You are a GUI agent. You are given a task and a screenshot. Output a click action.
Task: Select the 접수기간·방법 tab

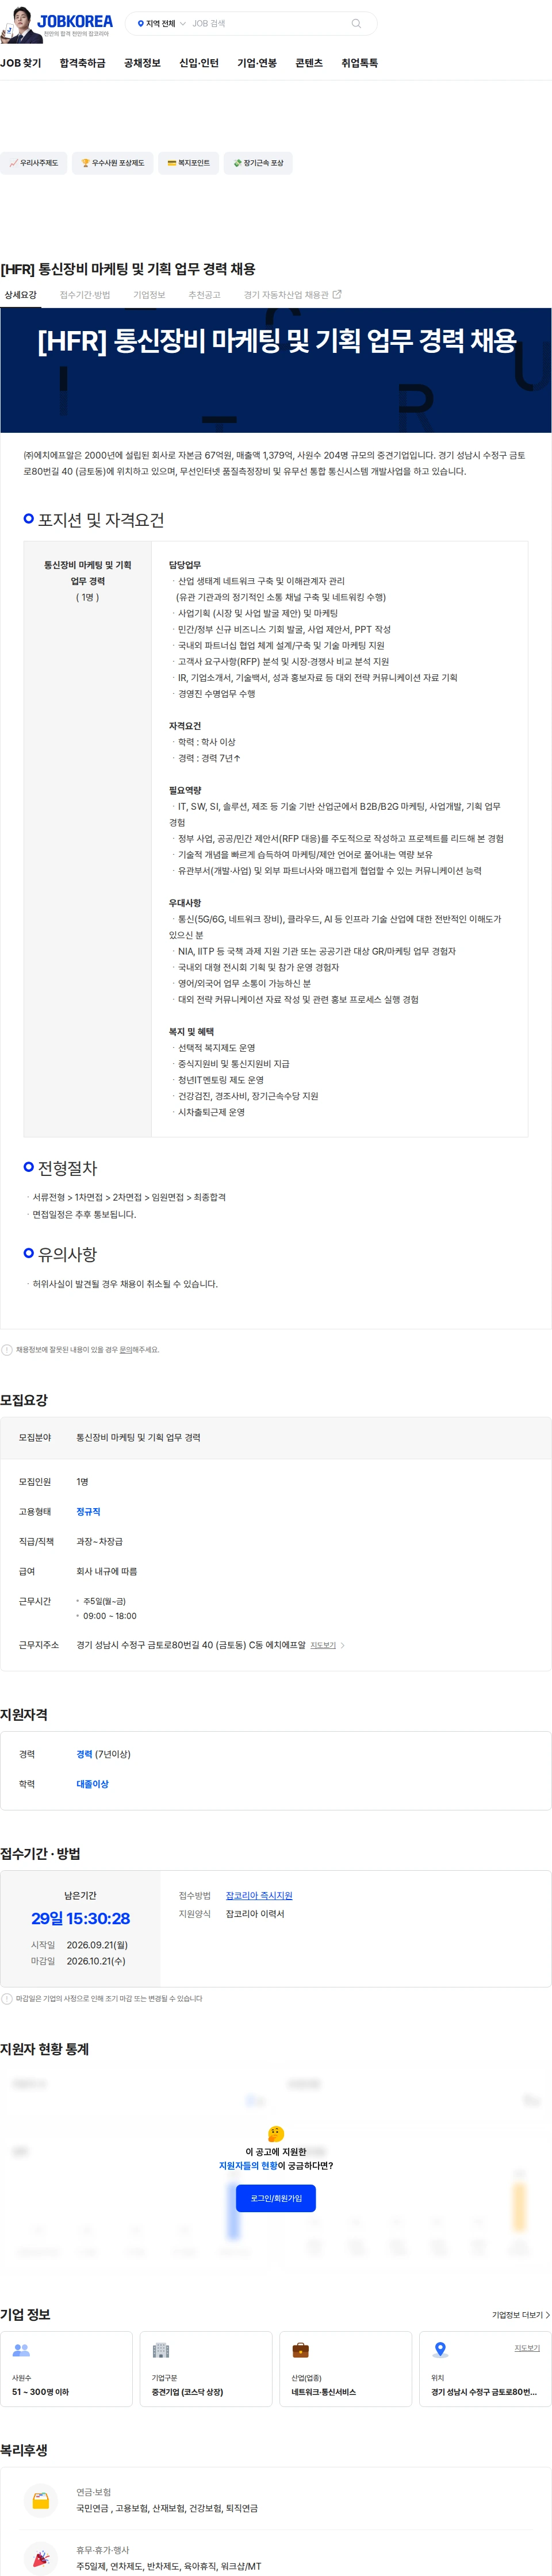[85, 295]
